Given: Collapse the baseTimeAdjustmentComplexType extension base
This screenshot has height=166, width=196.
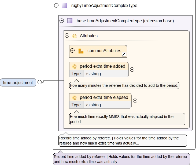Looking at the screenshot, I should point(62,21).
